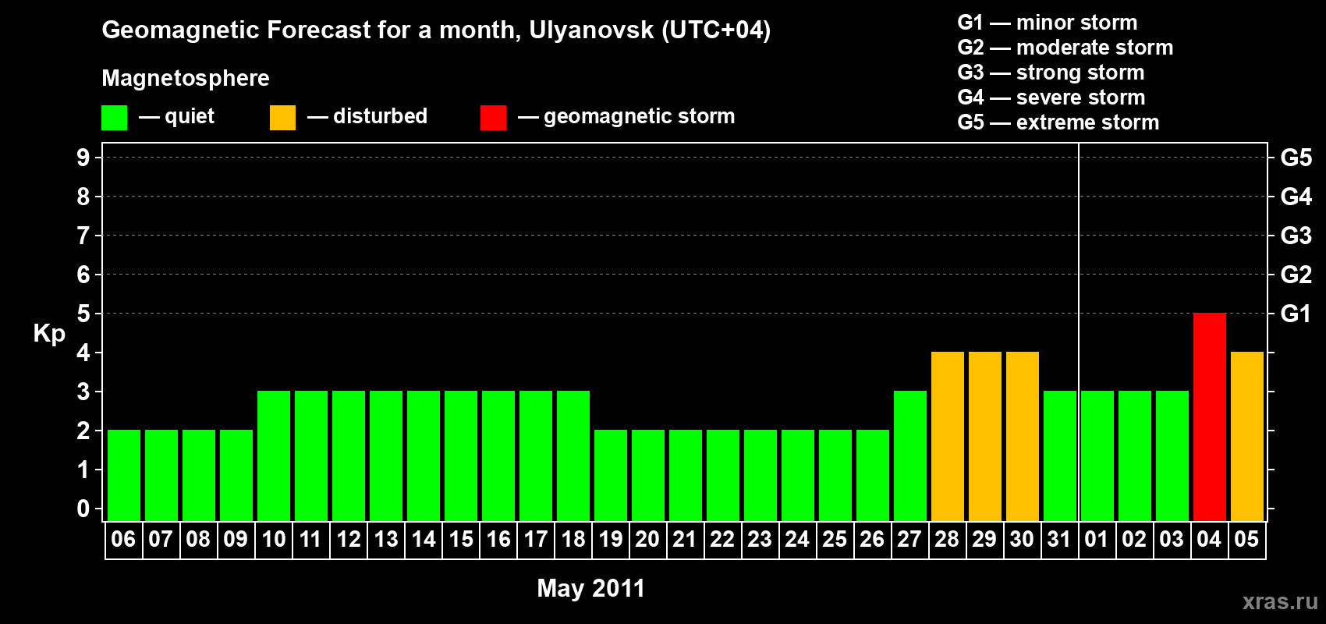Select the green bar for May 10
The image size is (1326, 624).
[x=274, y=456]
